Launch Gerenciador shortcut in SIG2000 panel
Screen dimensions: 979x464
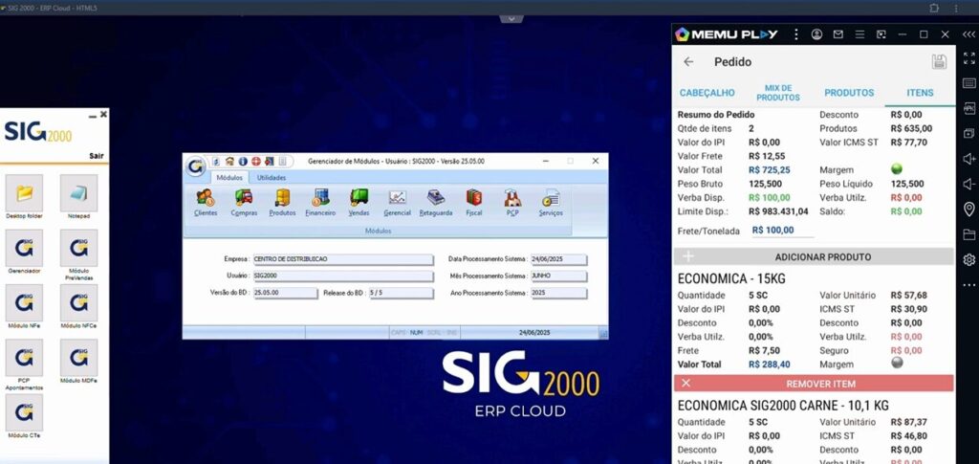click(x=24, y=252)
